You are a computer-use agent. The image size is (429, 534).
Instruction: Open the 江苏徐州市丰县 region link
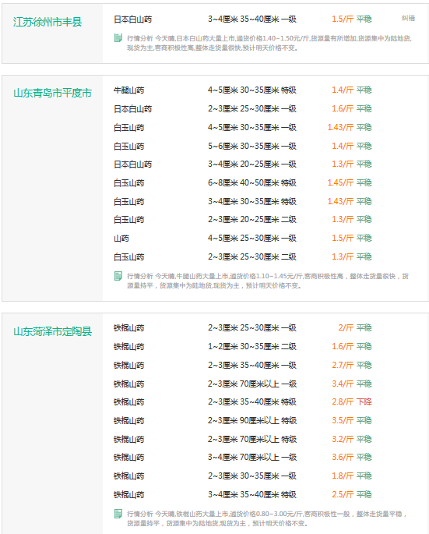(x=47, y=22)
